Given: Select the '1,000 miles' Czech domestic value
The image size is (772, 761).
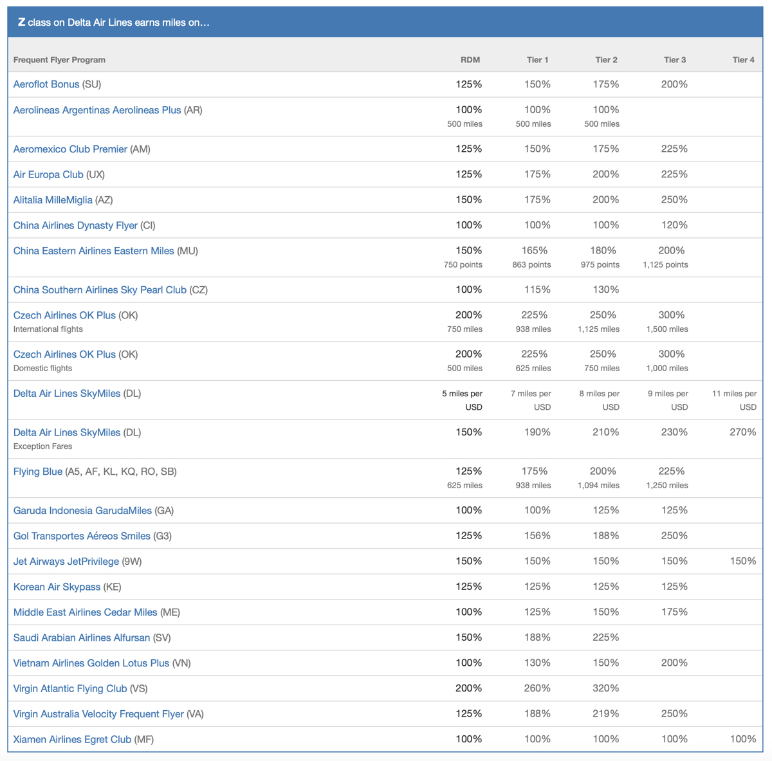Looking at the screenshot, I should (x=667, y=369).
